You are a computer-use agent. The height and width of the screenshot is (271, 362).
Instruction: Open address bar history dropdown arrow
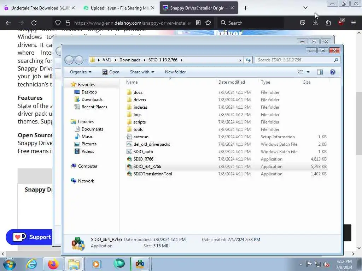240,60
